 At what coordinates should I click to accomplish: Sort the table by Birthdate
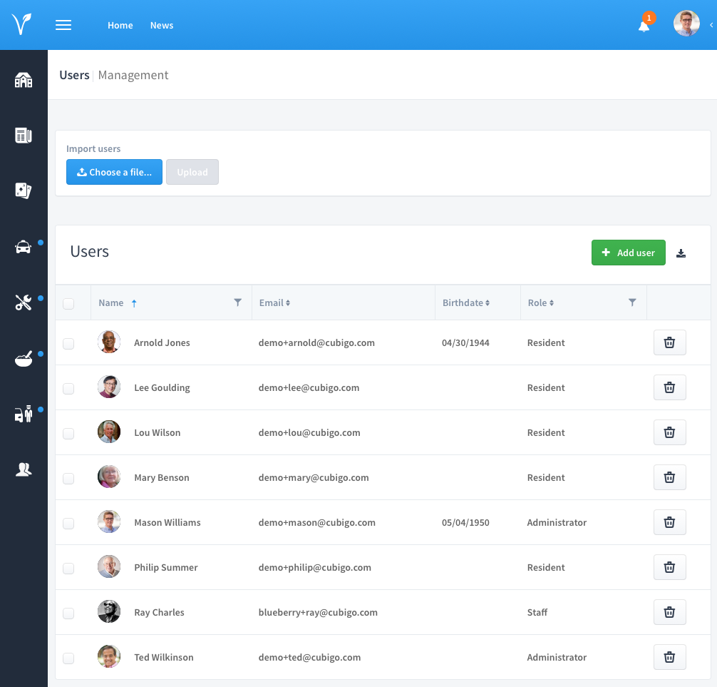pyautogui.click(x=466, y=303)
